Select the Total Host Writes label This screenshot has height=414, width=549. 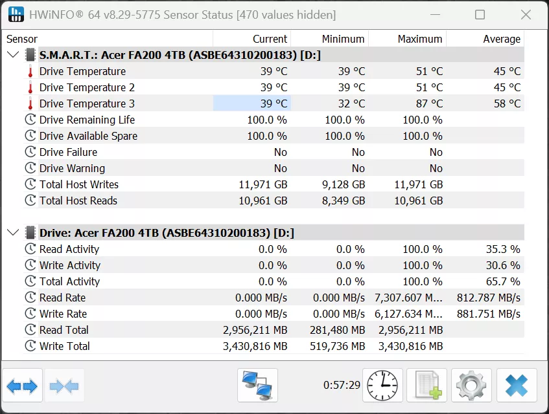pyautogui.click(x=79, y=184)
